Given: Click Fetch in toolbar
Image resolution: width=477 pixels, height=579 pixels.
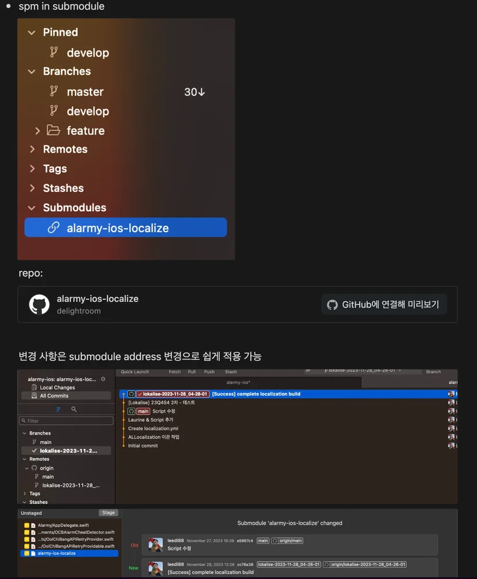Looking at the screenshot, I should point(175,372).
